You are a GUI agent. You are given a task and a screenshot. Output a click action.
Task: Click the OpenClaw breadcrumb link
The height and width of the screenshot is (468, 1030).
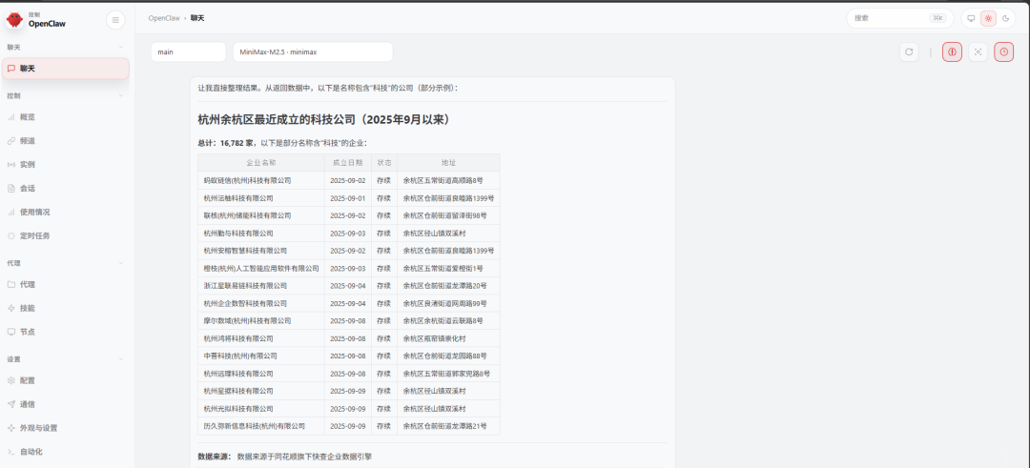point(164,18)
